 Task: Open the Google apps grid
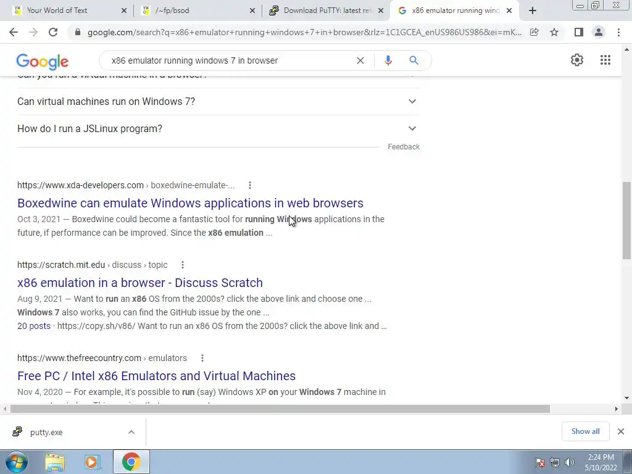[x=605, y=60]
